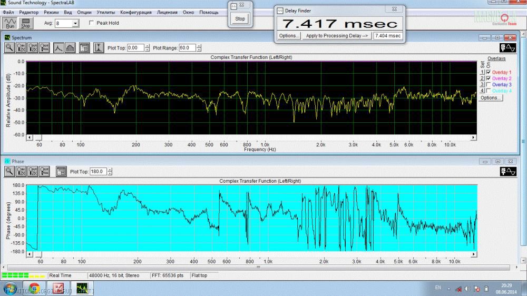This screenshot has width=527, height=296.
Task: Uncheck the Overlay 2 checkbox
Action: [x=489, y=78]
